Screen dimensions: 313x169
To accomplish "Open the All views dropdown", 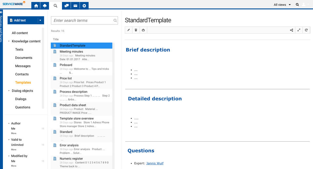I will click(282, 5).
